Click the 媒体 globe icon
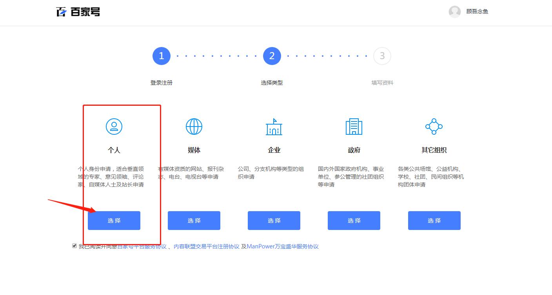 tap(194, 127)
